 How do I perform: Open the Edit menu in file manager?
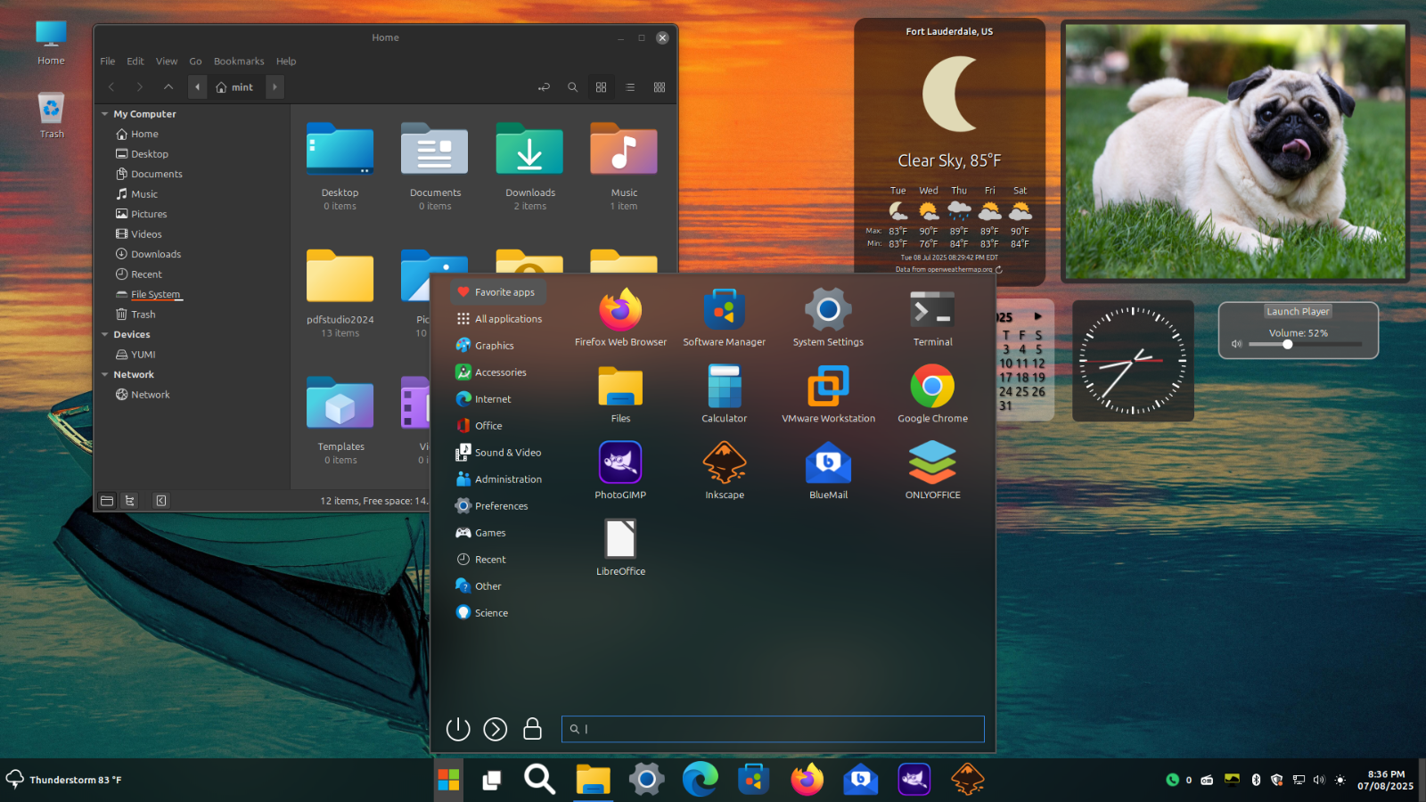135,61
